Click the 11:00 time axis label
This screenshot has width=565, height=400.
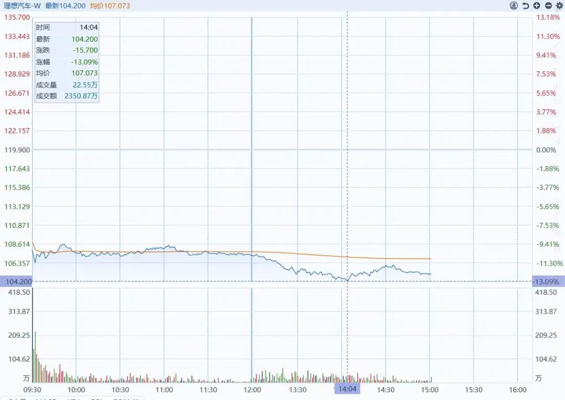pyautogui.click(x=164, y=390)
